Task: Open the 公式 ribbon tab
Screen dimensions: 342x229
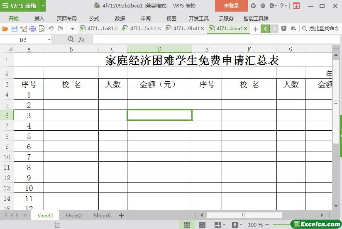Action: pyautogui.click(x=94, y=19)
